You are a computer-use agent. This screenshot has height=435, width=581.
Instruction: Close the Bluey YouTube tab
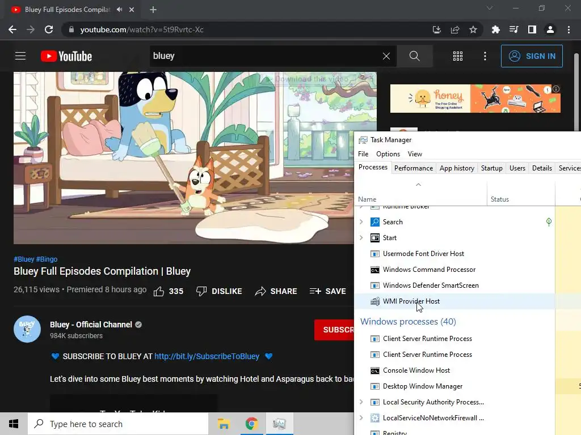click(x=132, y=10)
